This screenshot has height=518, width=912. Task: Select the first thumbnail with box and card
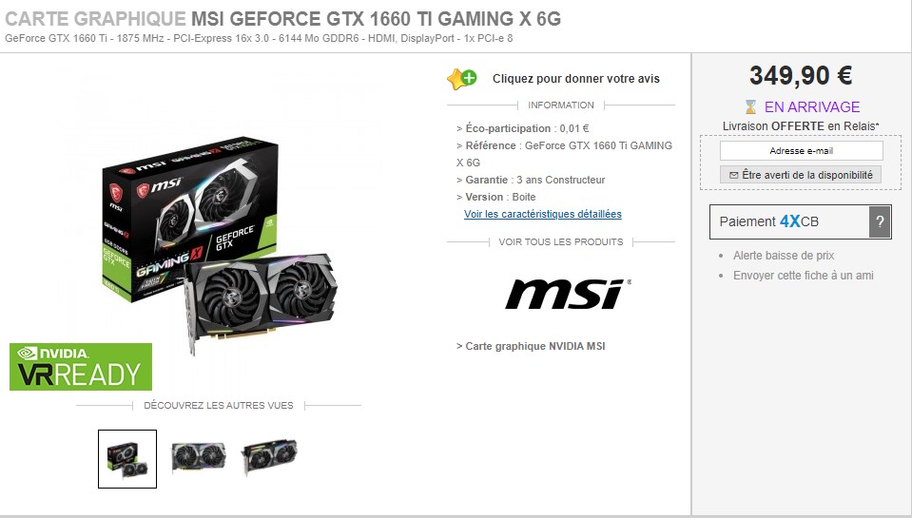tap(127, 459)
